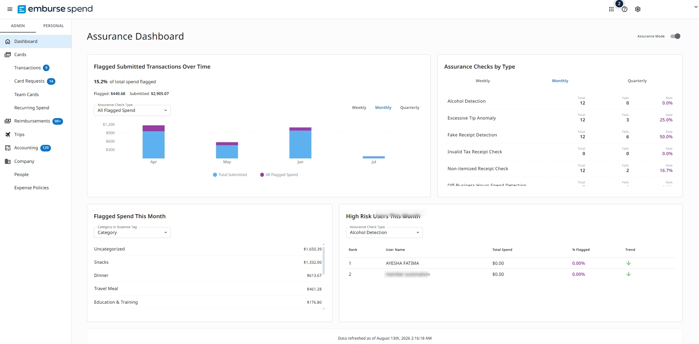Expand the Alcohol Detection check type dropdown
Viewport: 699px width, 344px height.
tap(385, 233)
